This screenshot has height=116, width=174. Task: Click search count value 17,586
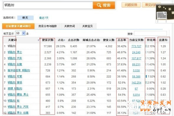pyautogui.click(x=48, y=46)
